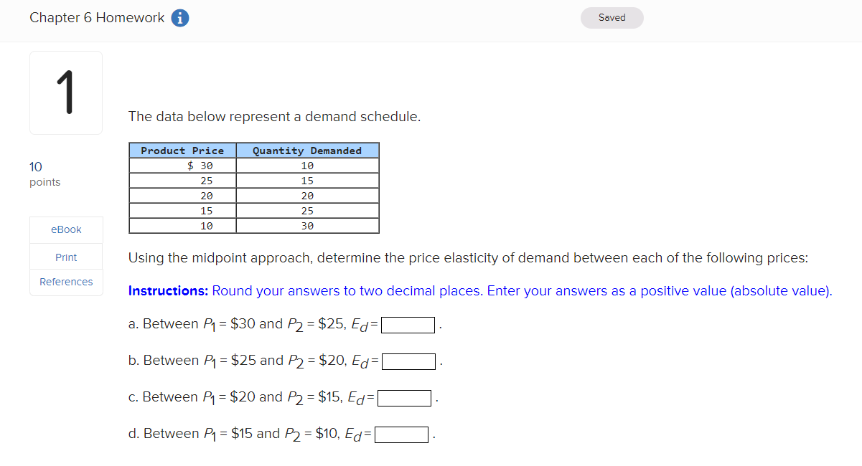Click the Print option

65,257
